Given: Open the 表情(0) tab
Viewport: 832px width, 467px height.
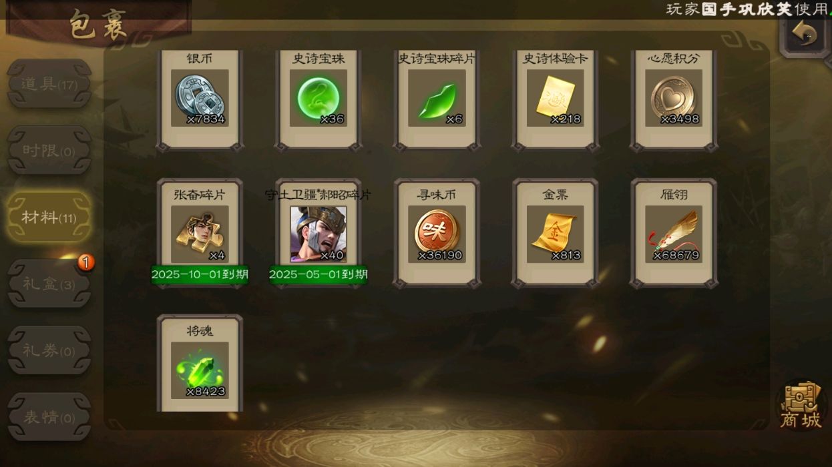Looking at the screenshot, I should [49, 418].
